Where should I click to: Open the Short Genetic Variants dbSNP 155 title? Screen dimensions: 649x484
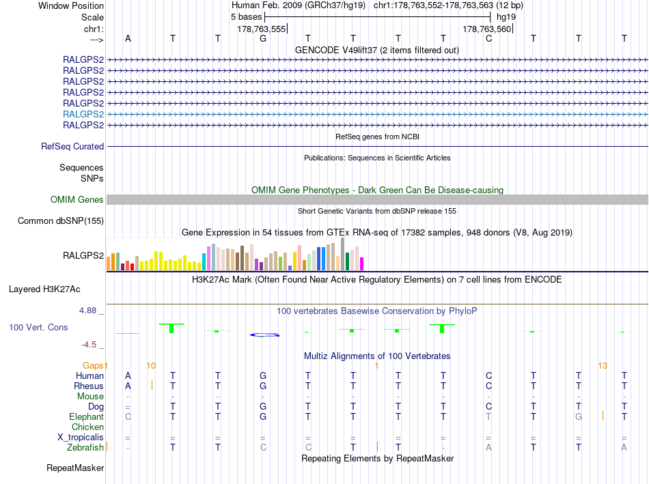coord(377,211)
